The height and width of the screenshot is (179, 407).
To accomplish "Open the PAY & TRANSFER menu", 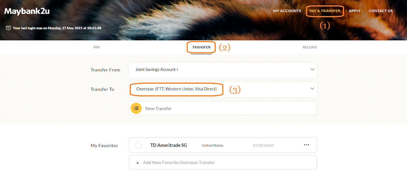I will [x=325, y=11].
